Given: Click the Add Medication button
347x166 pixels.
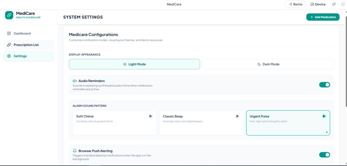Looking at the screenshot, I should [x=322, y=17].
